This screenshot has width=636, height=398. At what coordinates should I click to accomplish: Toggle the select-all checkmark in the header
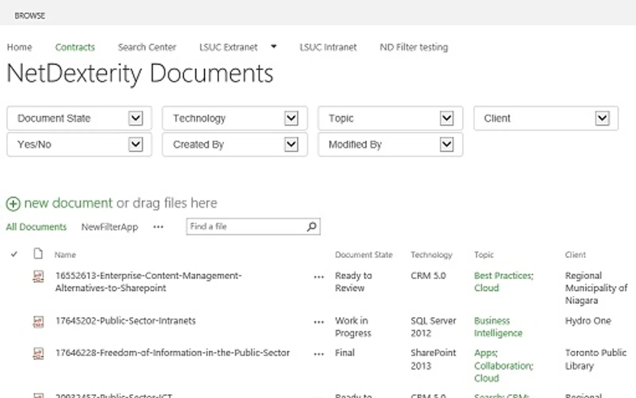point(14,254)
